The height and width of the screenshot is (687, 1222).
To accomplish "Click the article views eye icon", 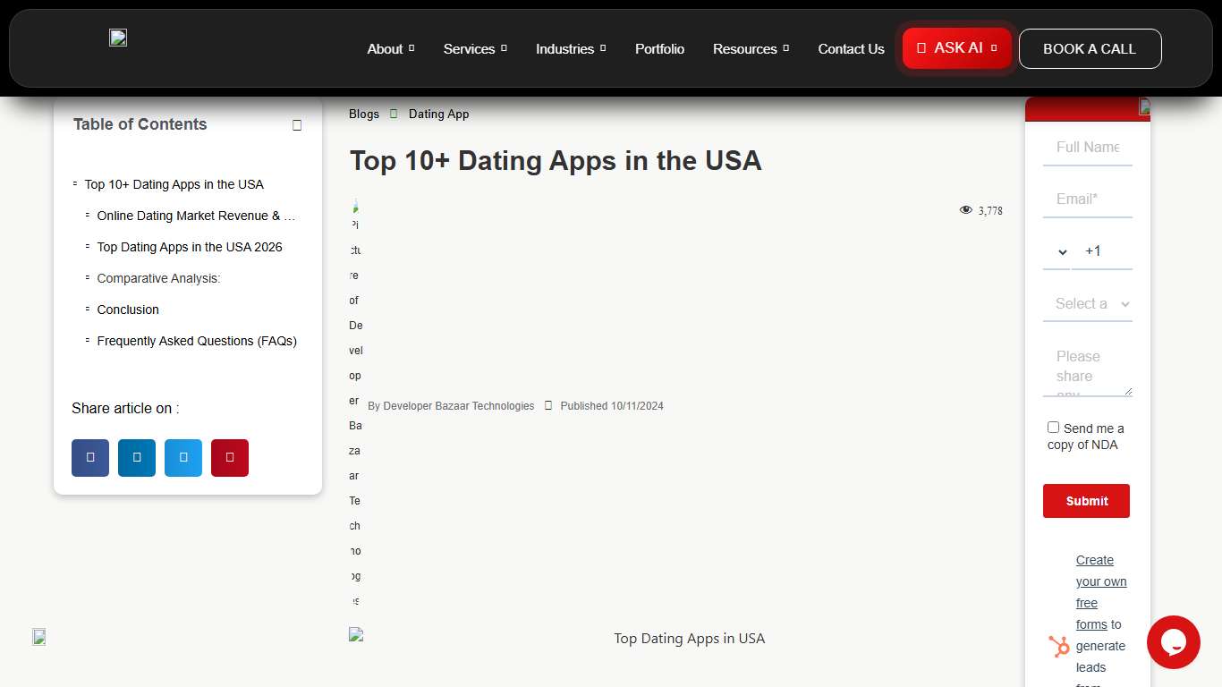I will click(966, 209).
